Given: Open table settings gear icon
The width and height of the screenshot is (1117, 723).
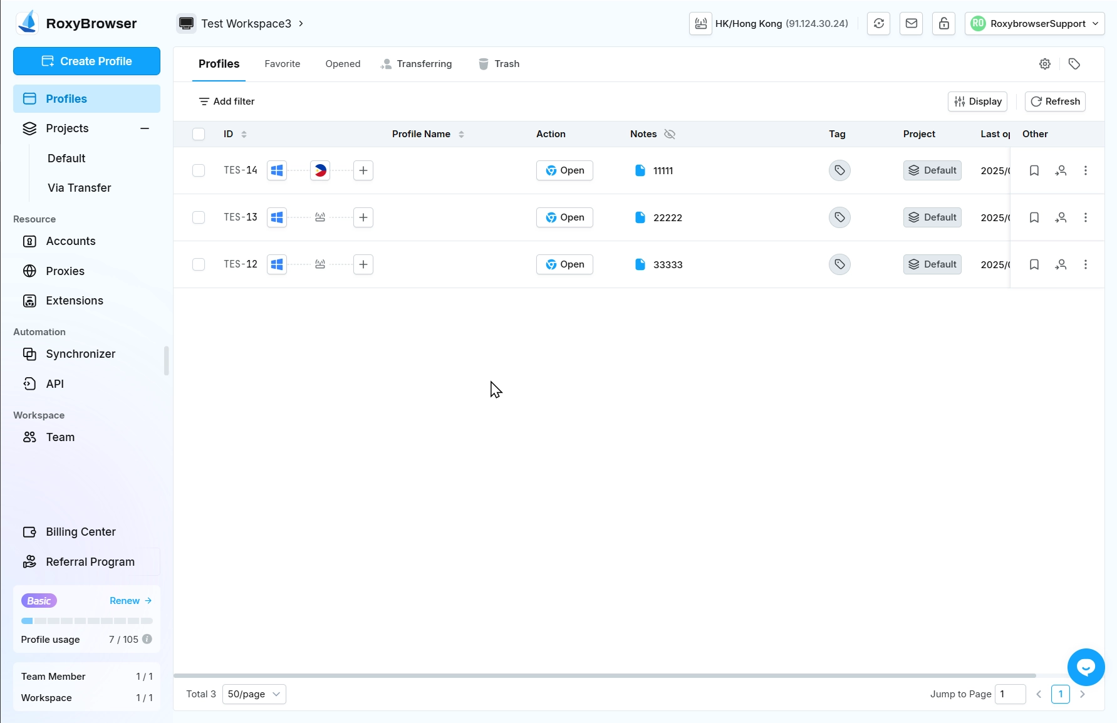Looking at the screenshot, I should coord(1045,64).
